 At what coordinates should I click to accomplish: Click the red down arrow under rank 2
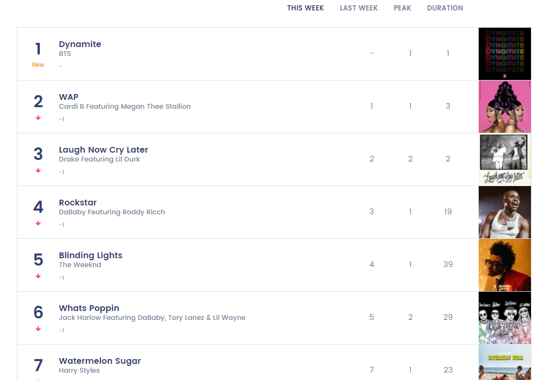pyautogui.click(x=38, y=118)
